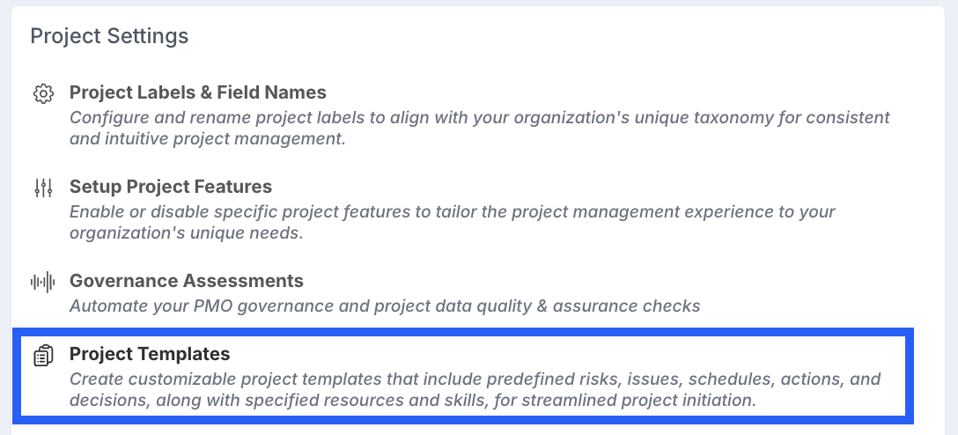Click the 'organization's unique needs' text line

[x=187, y=233]
